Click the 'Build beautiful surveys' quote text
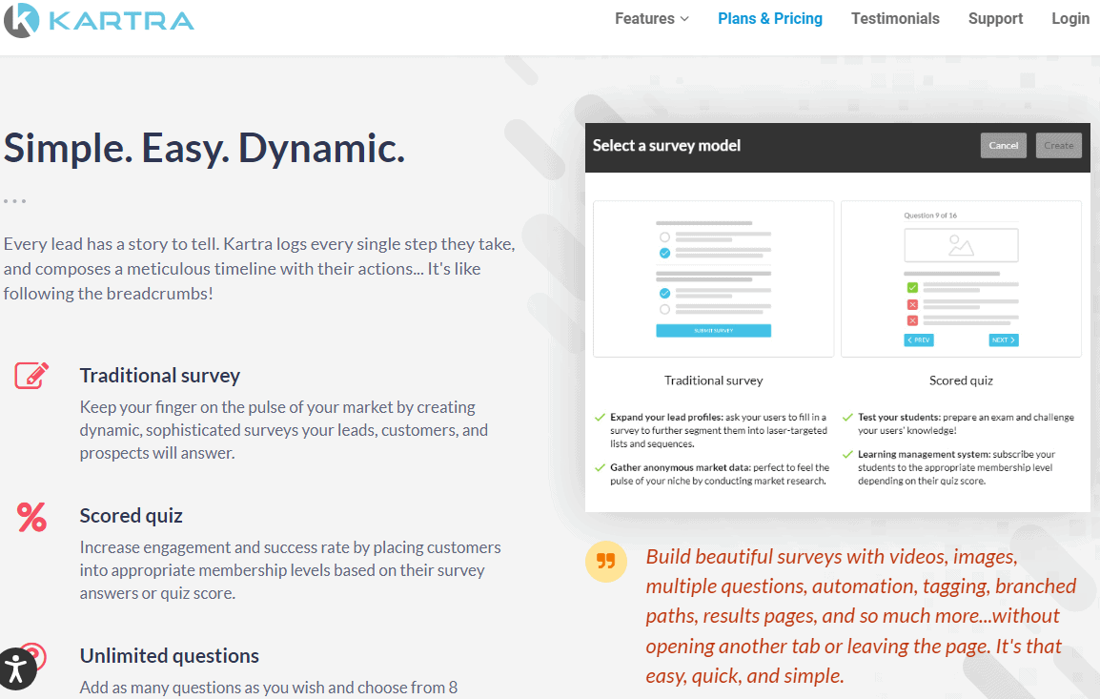The image size is (1100, 699). click(861, 616)
